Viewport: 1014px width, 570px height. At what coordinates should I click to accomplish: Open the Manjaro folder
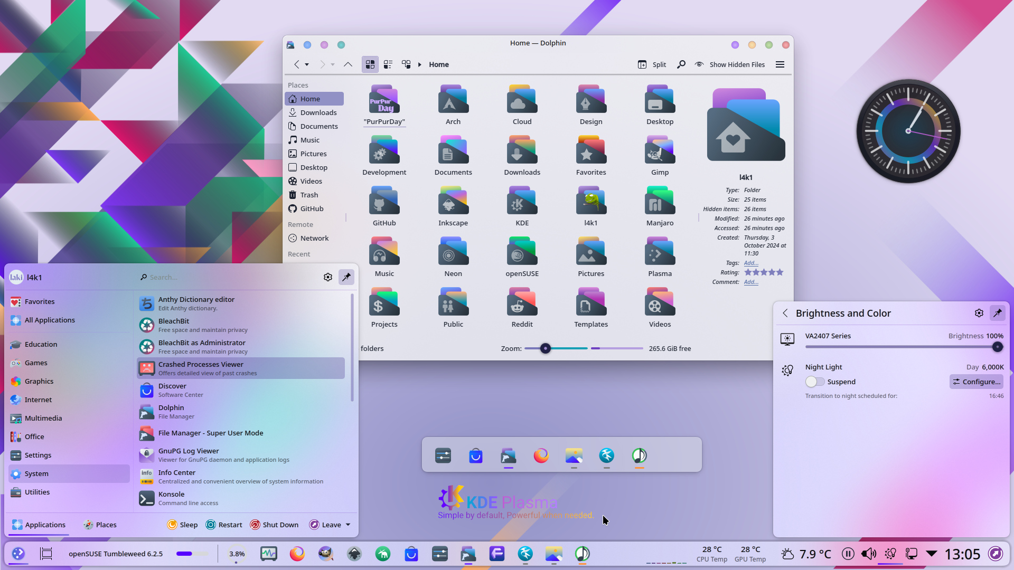pos(660,207)
